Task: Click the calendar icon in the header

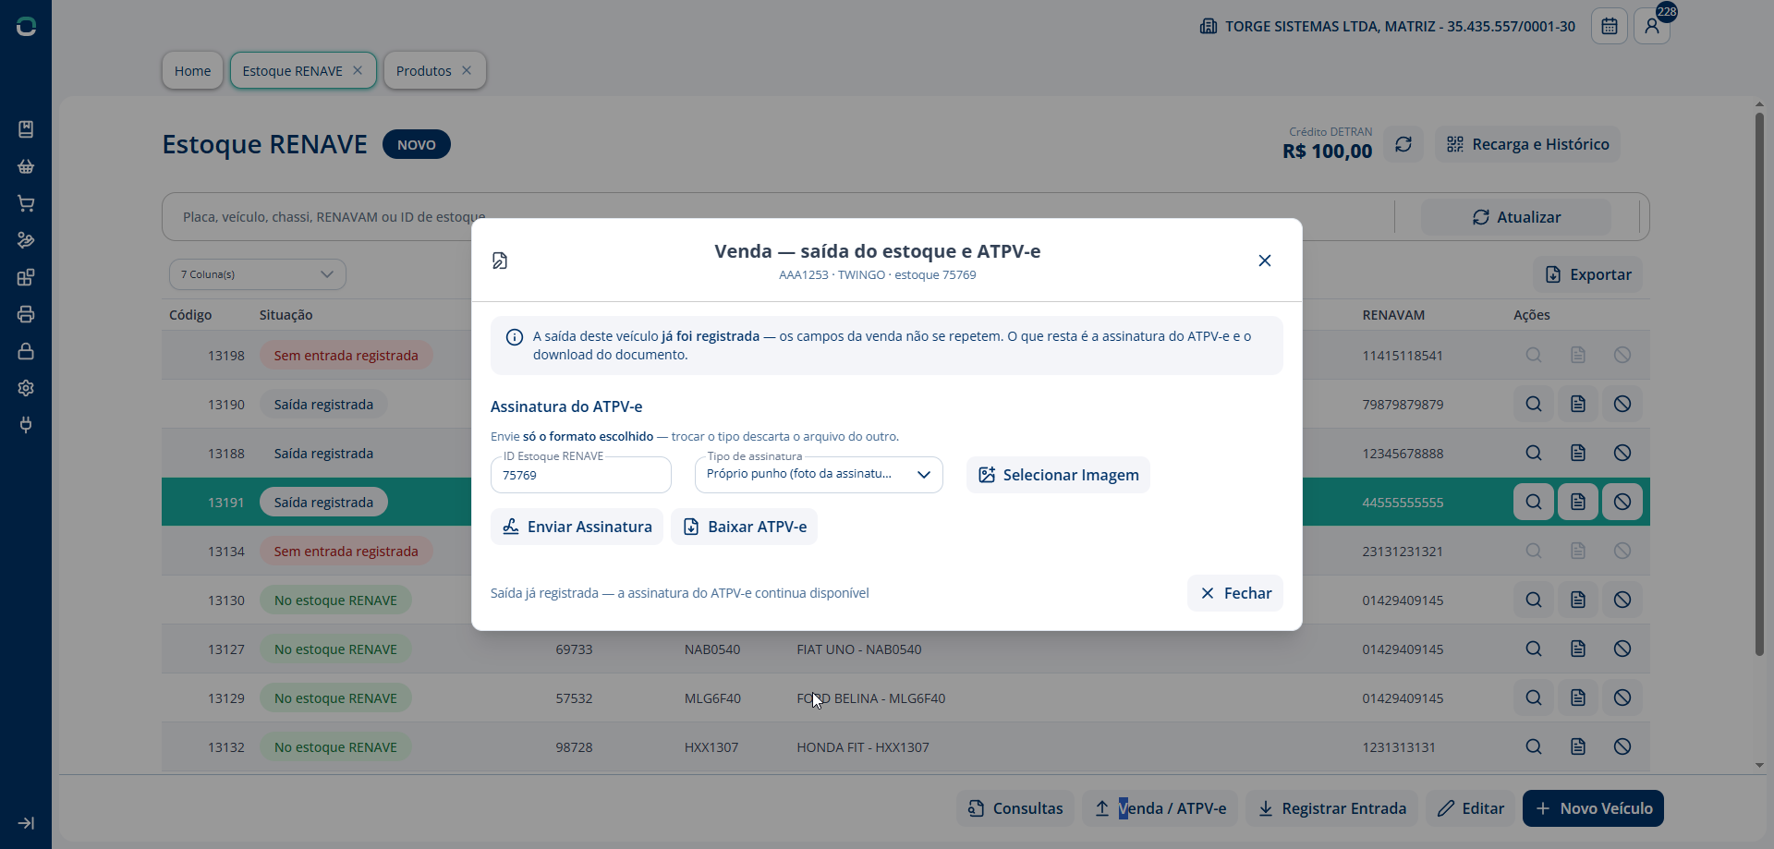Action: pos(1610,26)
